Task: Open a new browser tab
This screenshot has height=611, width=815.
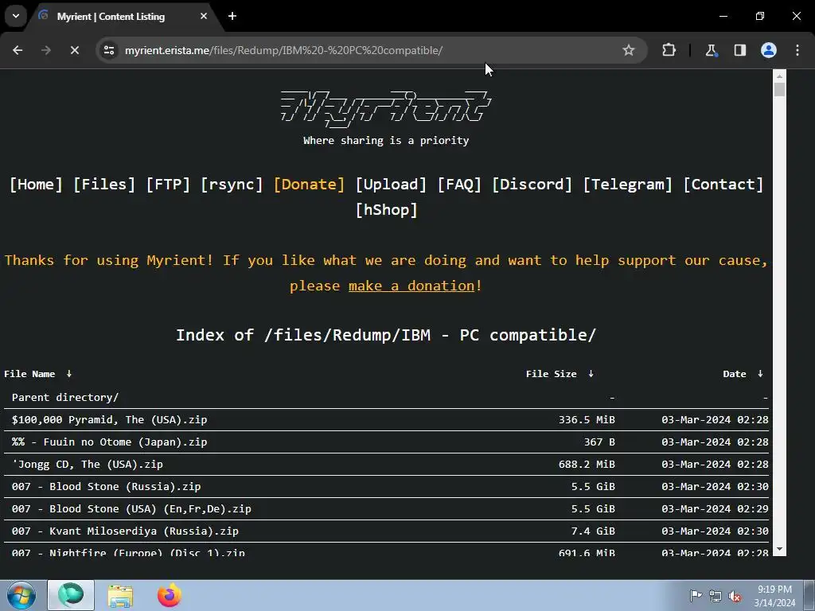Action: pyautogui.click(x=232, y=16)
